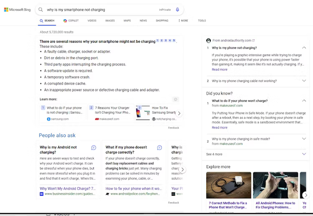Open the Maps tab
Screen dimensions: 313x216
[127, 21]
